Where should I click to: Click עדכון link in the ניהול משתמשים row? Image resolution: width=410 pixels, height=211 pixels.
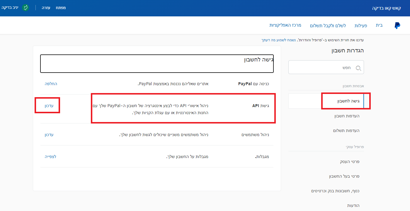49,135
